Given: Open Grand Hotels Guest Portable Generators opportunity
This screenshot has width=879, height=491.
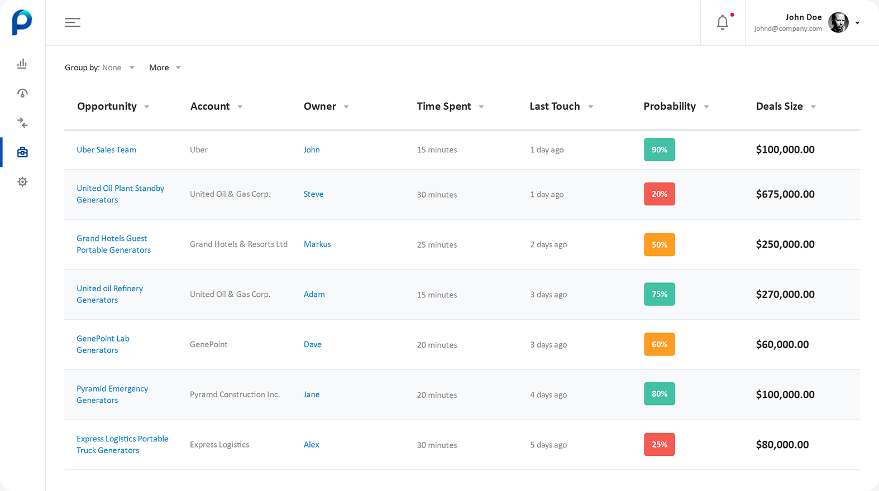Looking at the screenshot, I should [x=113, y=244].
